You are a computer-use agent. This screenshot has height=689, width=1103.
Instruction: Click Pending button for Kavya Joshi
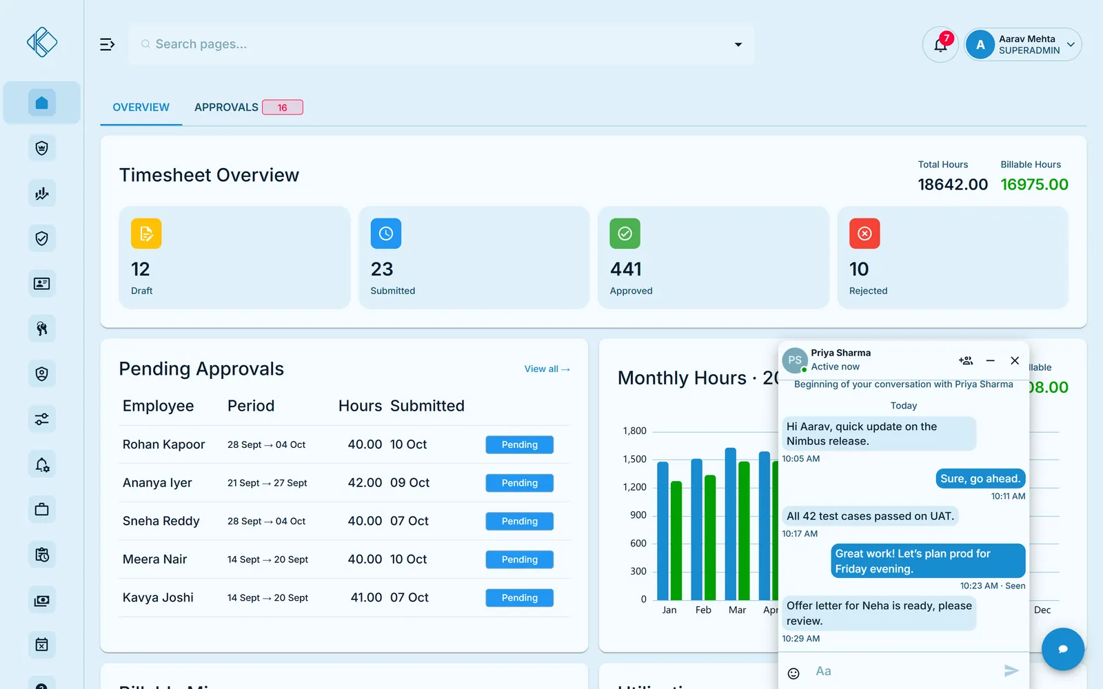(519, 598)
